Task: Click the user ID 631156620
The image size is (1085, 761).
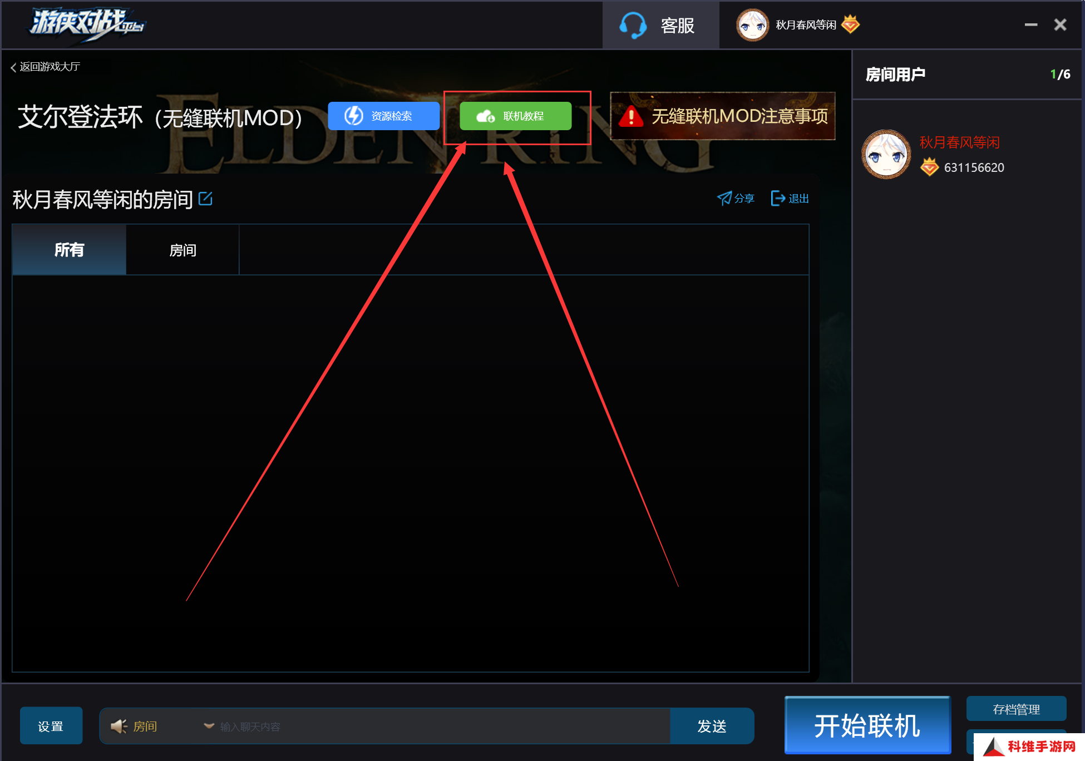Action: (x=974, y=167)
